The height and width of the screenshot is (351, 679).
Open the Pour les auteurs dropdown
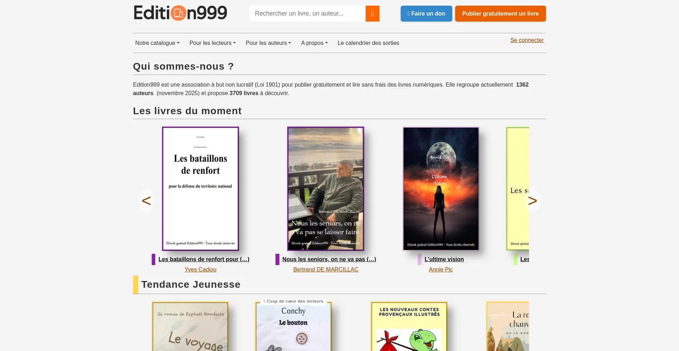[x=268, y=43]
